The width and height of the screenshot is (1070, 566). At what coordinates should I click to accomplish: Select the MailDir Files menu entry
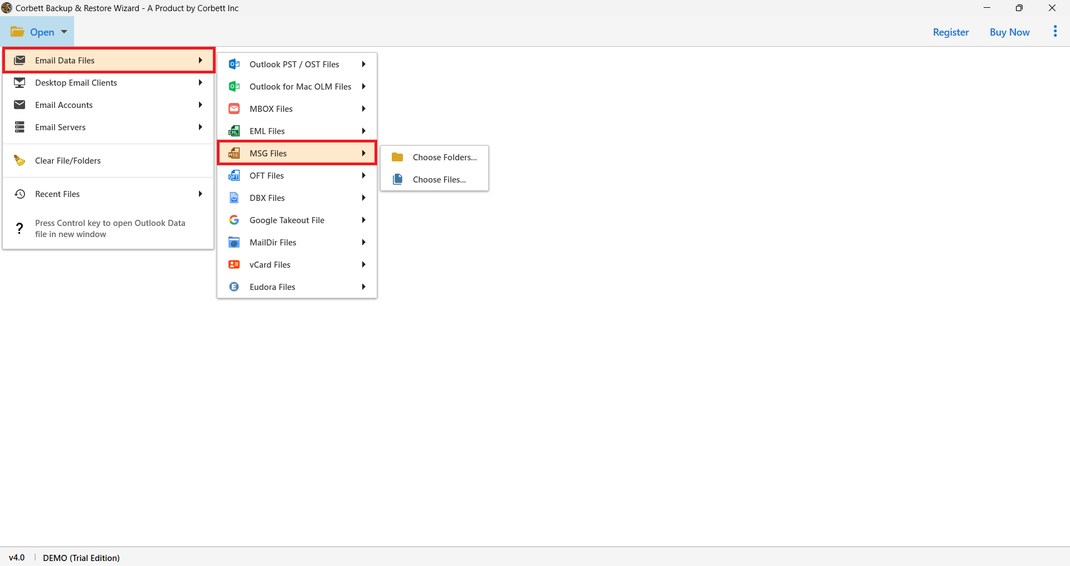[x=297, y=242]
